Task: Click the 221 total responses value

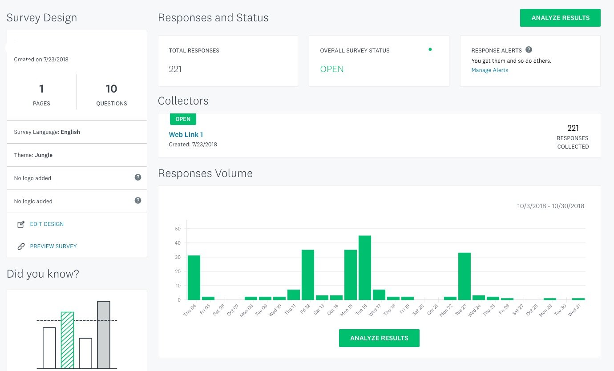Action: pos(175,69)
